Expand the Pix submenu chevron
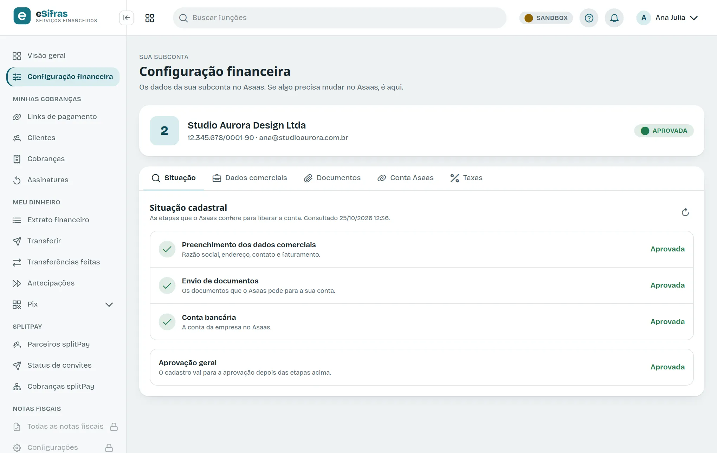Viewport: 717px width, 453px height. (109, 304)
